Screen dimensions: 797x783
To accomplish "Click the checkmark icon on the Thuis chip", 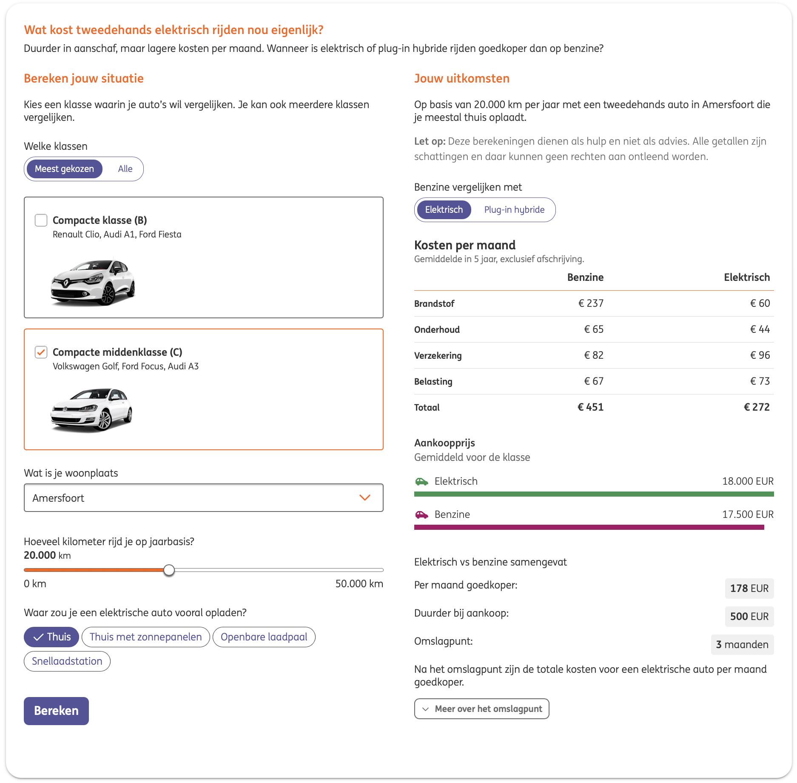I will pyautogui.click(x=38, y=637).
